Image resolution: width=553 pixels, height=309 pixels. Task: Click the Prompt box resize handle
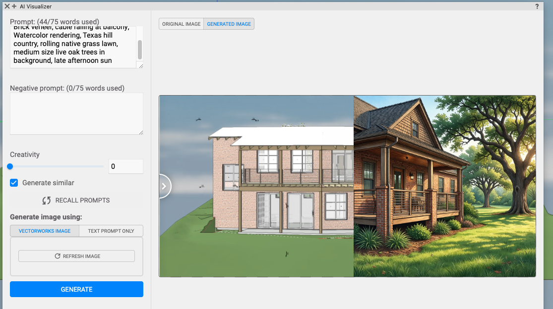pos(141,66)
